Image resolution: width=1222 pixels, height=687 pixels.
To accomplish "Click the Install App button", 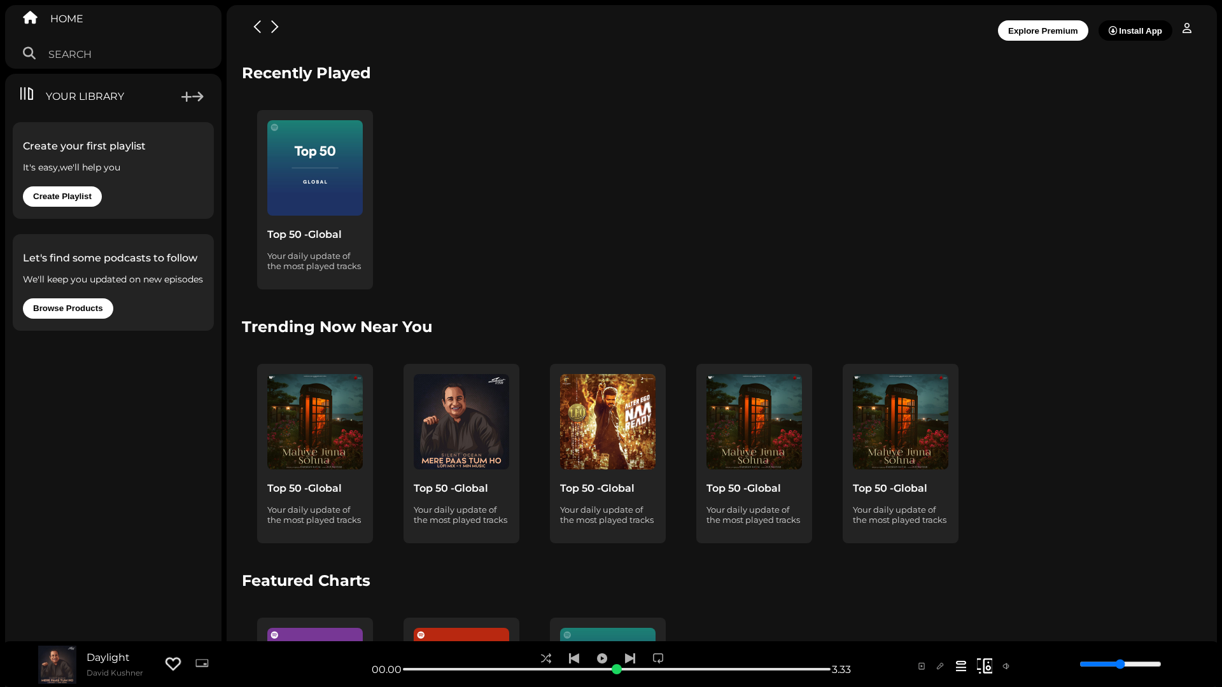I will 1135,31.
